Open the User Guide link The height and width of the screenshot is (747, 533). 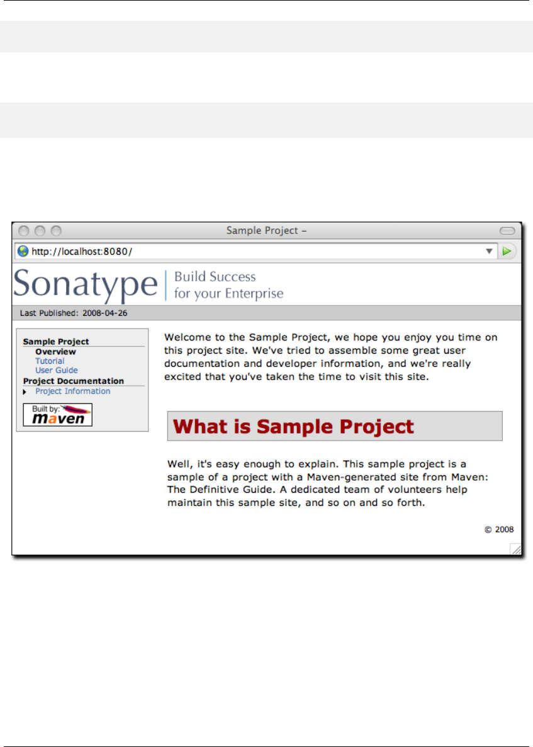tap(56, 370)
